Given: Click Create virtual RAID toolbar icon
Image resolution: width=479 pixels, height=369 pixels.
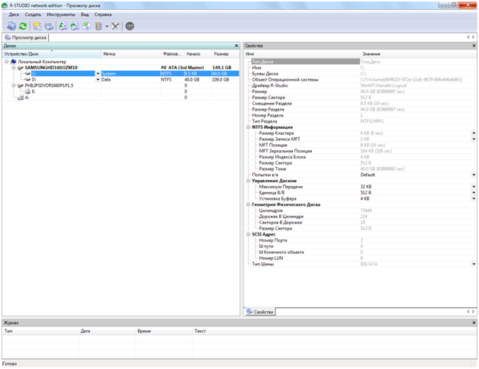Looking at the screenshot, I should pos(98,26).
